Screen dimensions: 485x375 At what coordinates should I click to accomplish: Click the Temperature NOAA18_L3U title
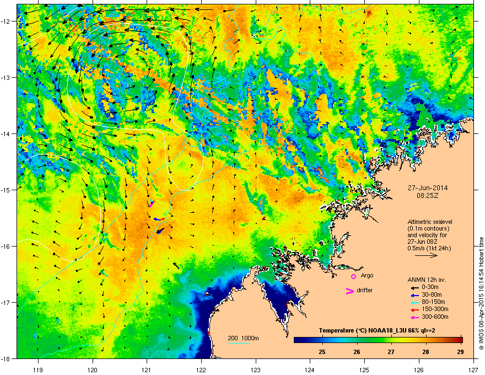click(377, 330)
